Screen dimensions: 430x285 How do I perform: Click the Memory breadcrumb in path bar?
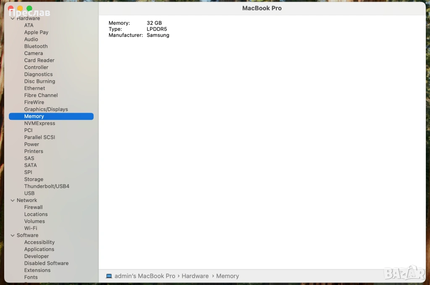[x=227, y=276]
